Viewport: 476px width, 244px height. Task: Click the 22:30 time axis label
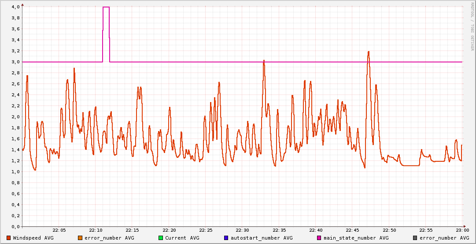(x=243, y=230)
